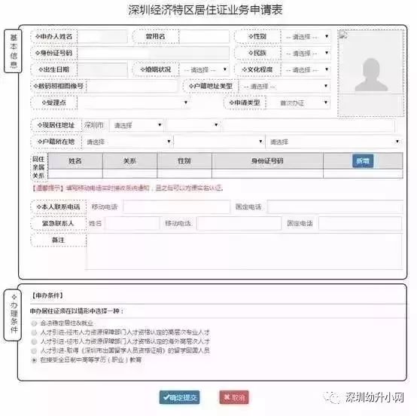Select 海外高层次人才 radio option
417x416 pixels.
(x=34, y=341)
